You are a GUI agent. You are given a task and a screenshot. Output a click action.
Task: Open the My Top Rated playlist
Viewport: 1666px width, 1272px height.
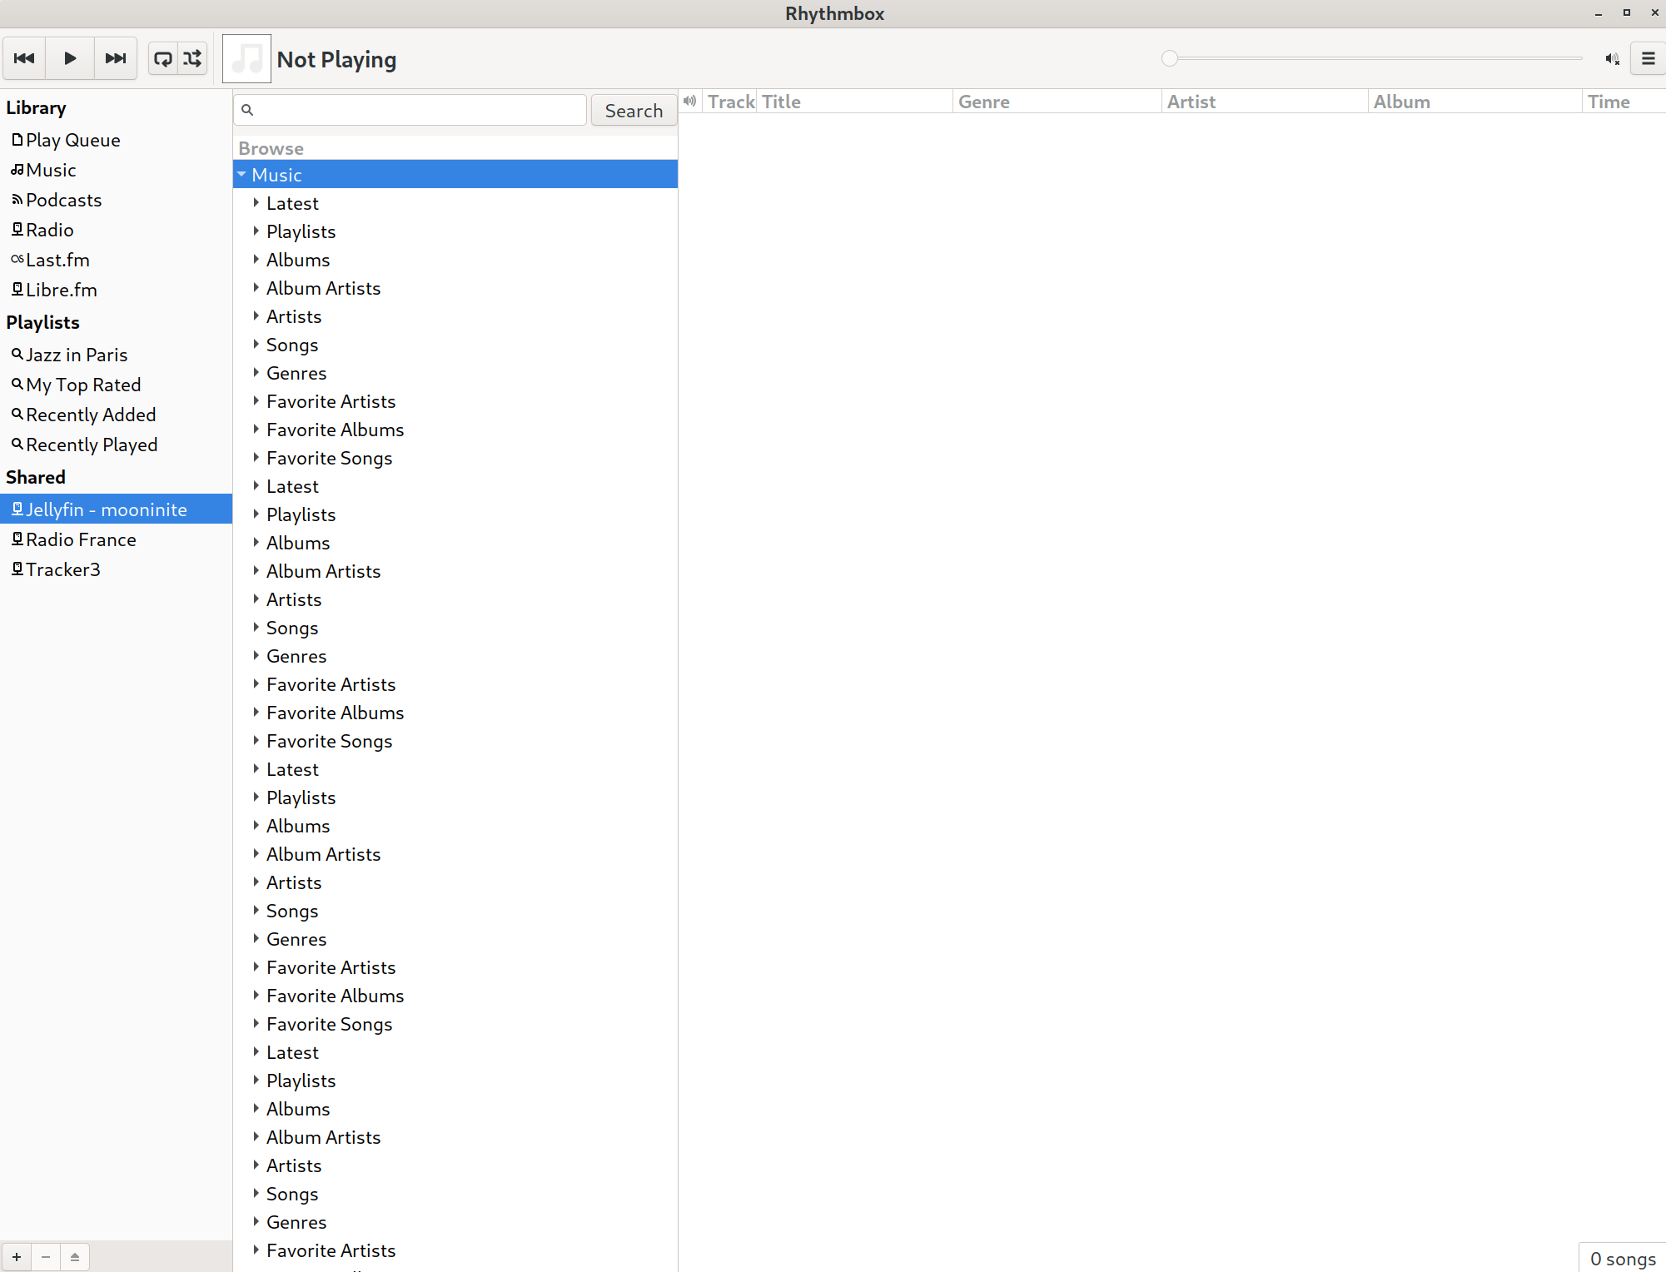83,385
